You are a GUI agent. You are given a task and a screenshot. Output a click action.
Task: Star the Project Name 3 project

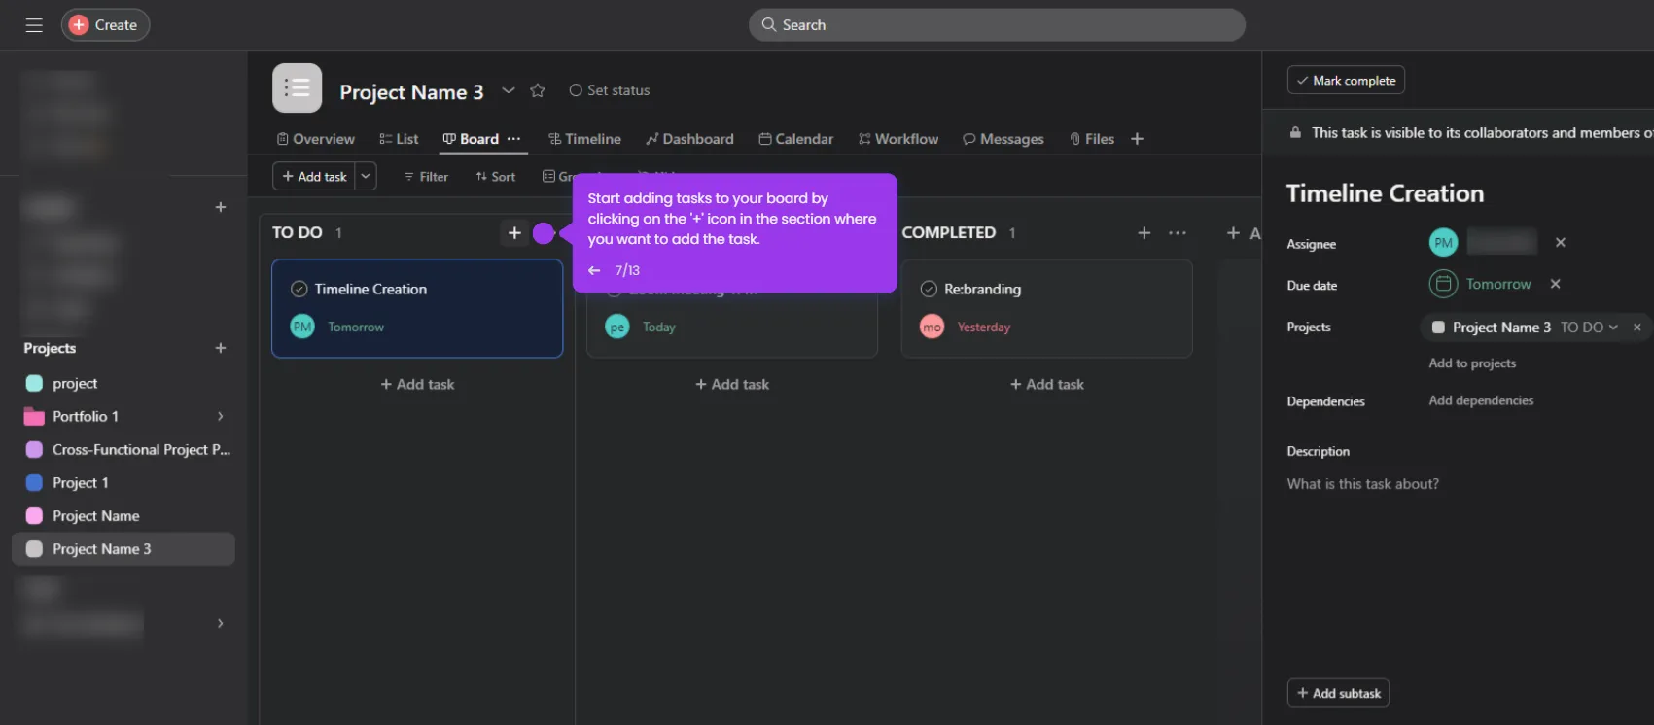pyautogui.click(x=538, y=90)
